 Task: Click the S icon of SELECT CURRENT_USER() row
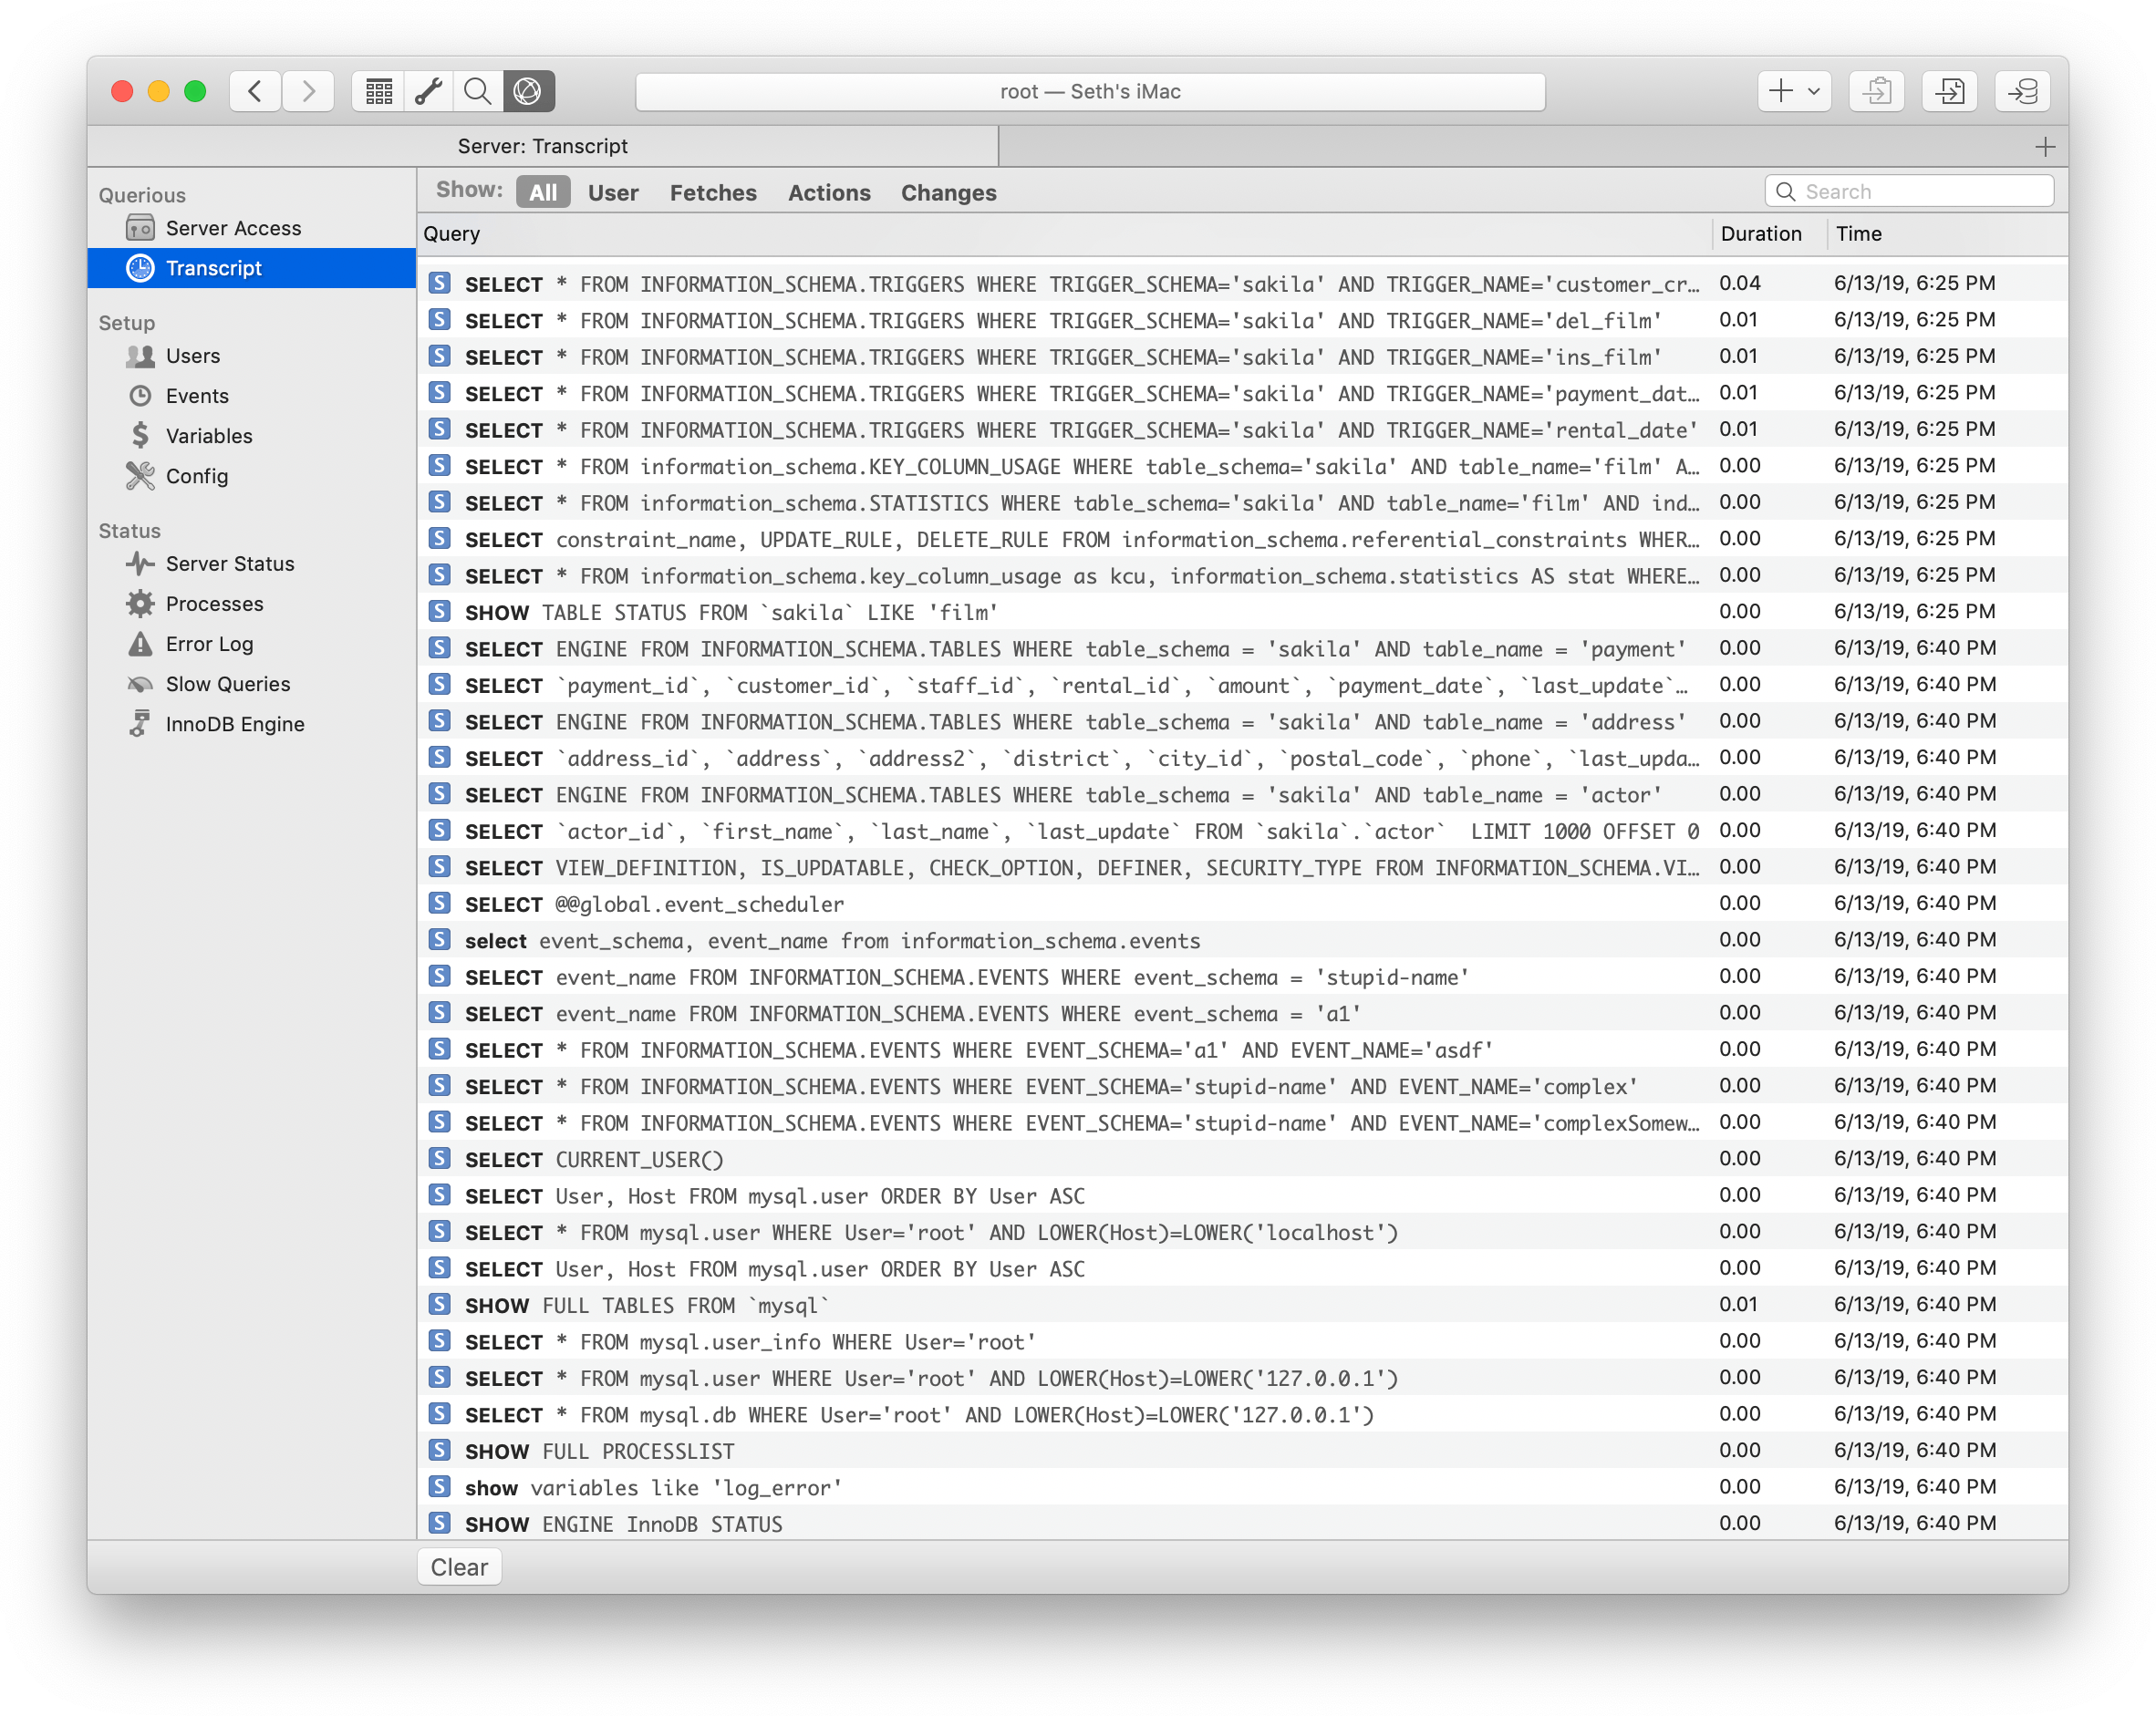point(439,1158)
